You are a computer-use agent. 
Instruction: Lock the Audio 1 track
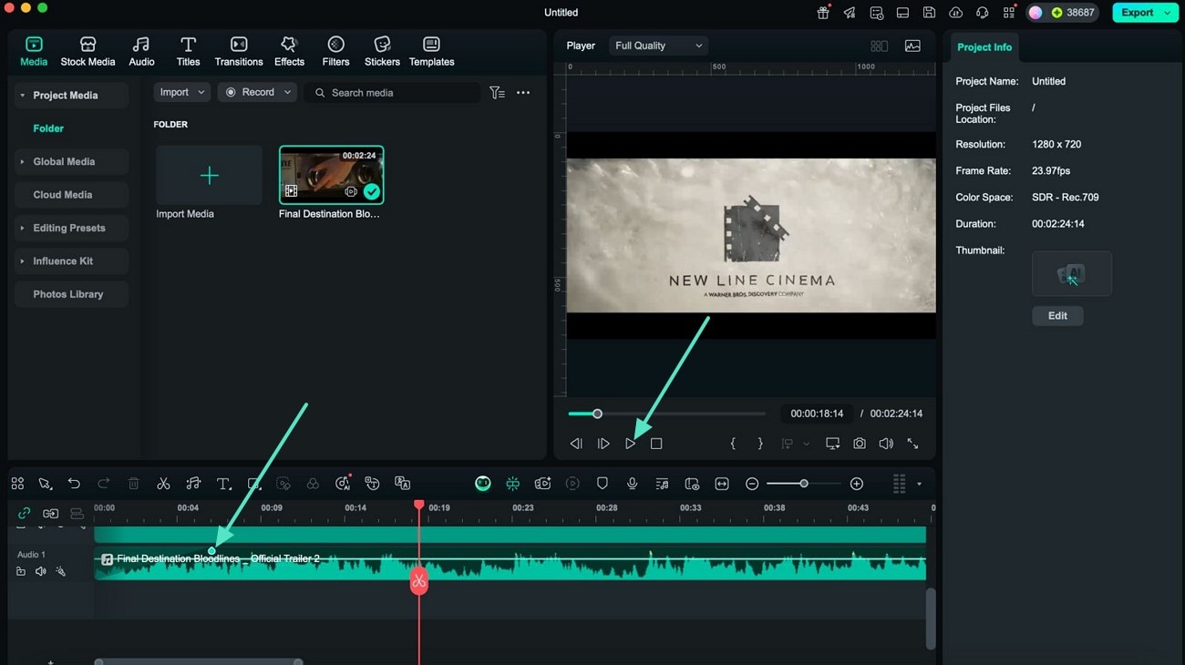coord(20,572)
